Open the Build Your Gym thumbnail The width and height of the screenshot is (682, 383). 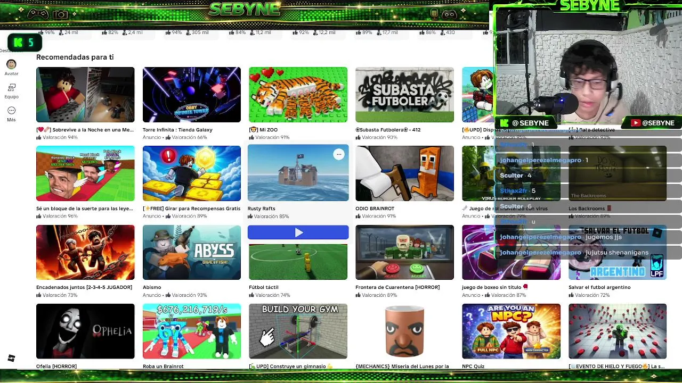(x=298, y=331)
